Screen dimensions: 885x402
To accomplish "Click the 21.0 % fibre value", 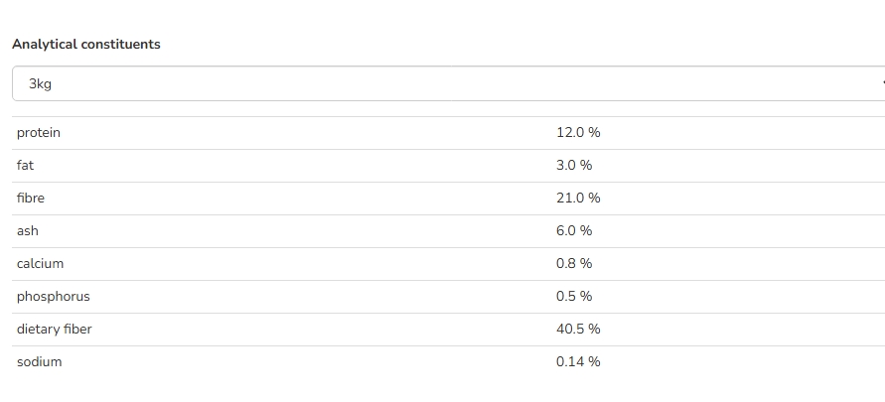I will (578, 198).
